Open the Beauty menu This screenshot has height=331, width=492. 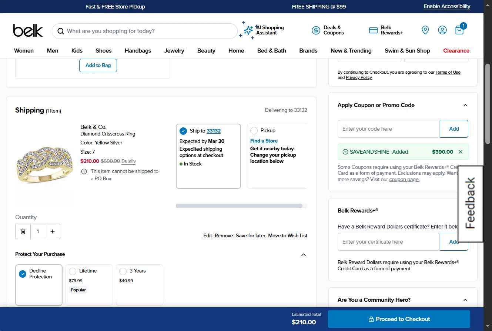pos(206,51)
